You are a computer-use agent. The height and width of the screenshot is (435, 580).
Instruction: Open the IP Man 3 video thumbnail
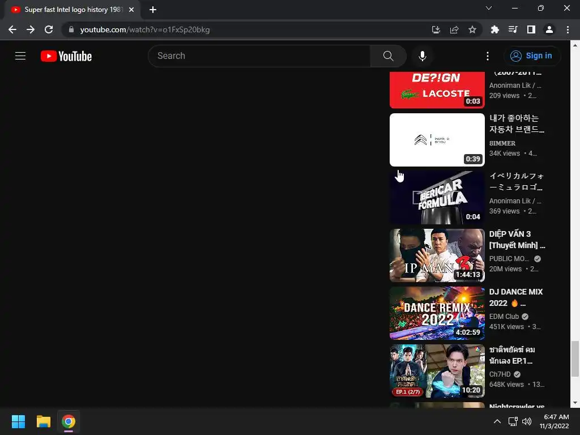tap(437, 255)
